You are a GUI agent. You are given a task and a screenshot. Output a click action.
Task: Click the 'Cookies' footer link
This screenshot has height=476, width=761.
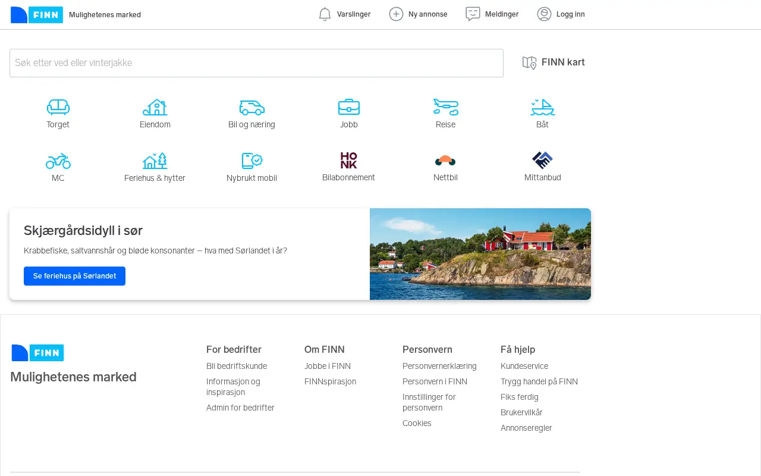[417, 423]
